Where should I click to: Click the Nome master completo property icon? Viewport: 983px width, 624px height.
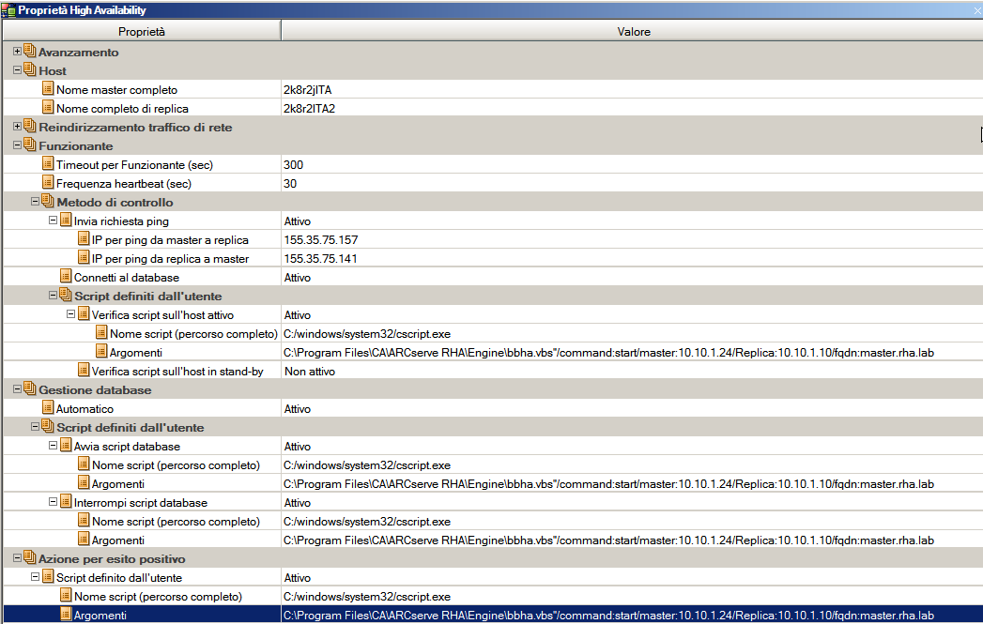coord(48,89)
